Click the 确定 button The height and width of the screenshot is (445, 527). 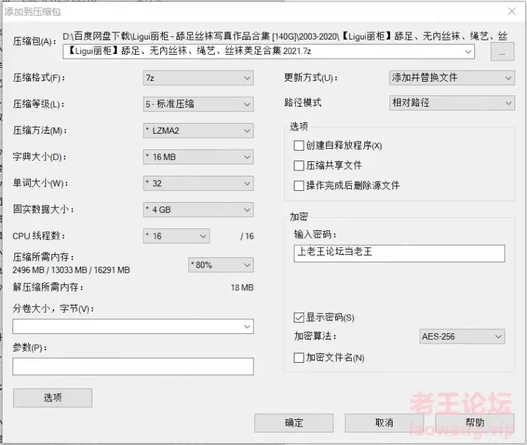click(x=294, y=423)
